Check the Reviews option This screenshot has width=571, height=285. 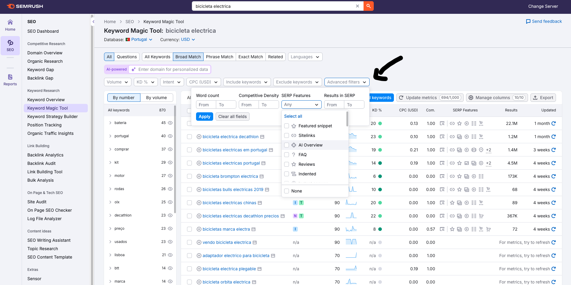(287, 164)
